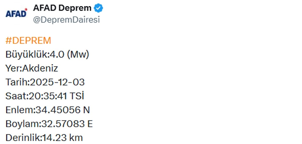Click the blue verified checkmark badge
Image resolution: width=302 pixels, height=144 pixels.
(x=98, y=8)
